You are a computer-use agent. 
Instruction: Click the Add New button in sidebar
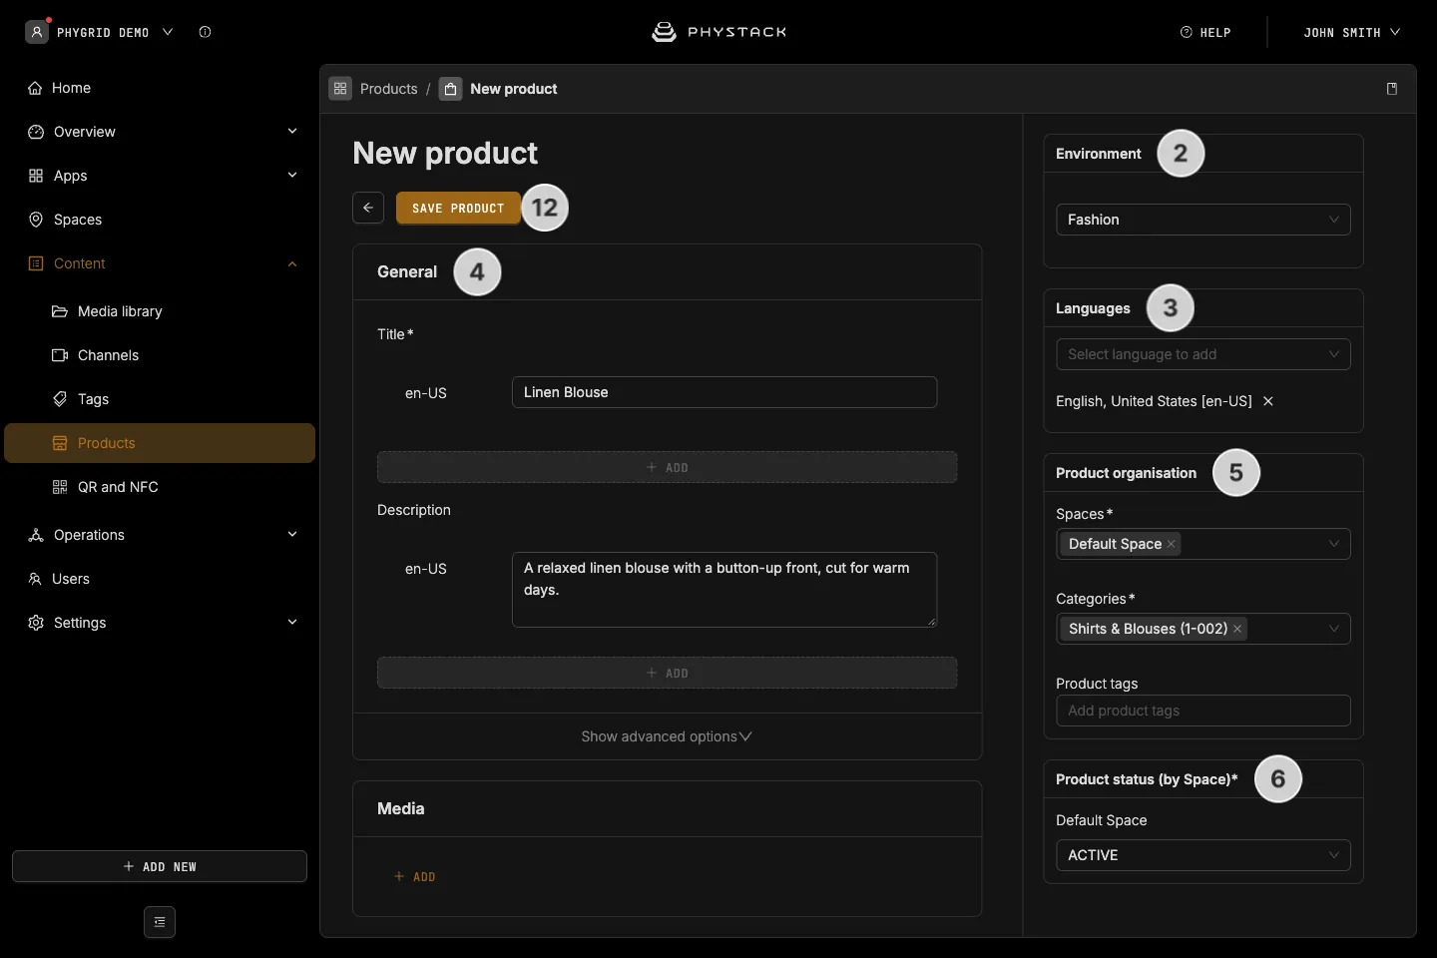[160, 866]
